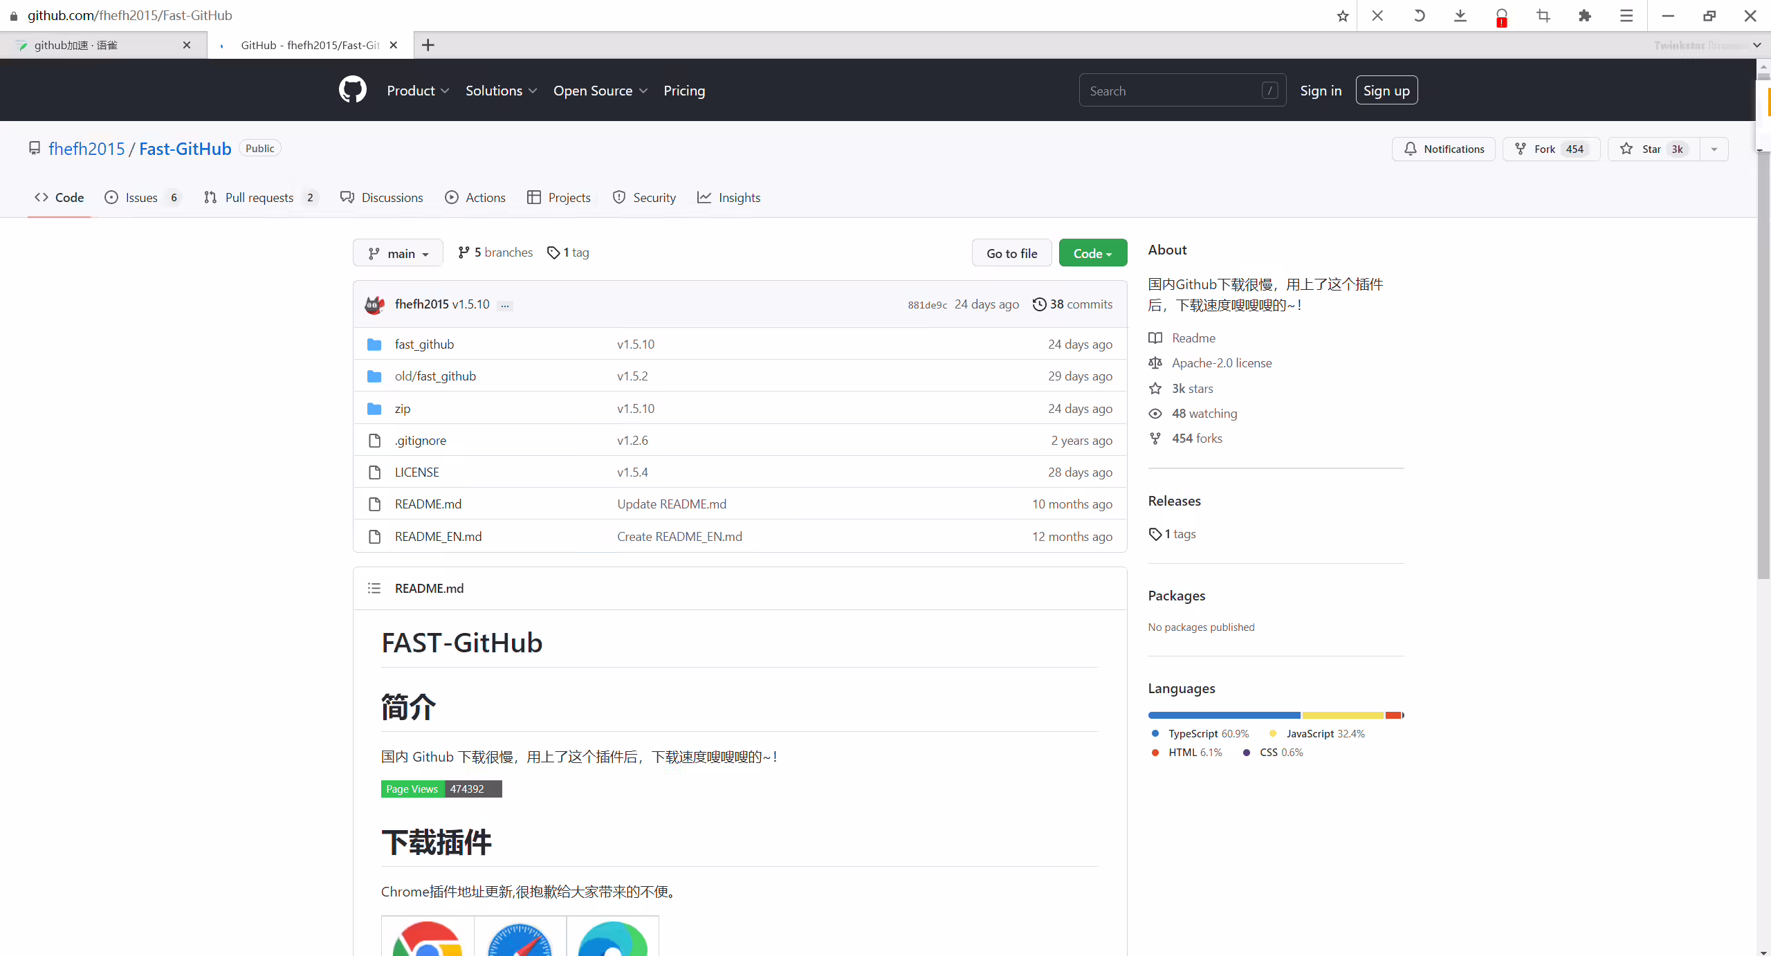Click the zip folder icon
Viewport: 1771px width, 956px height.
click(374, 409)
